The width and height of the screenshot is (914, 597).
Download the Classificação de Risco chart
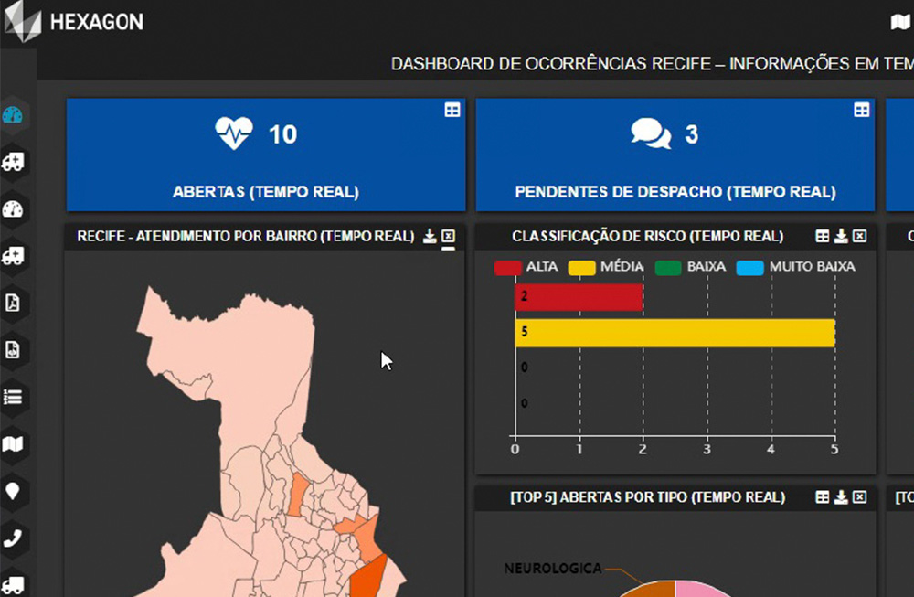coord(841,237)
